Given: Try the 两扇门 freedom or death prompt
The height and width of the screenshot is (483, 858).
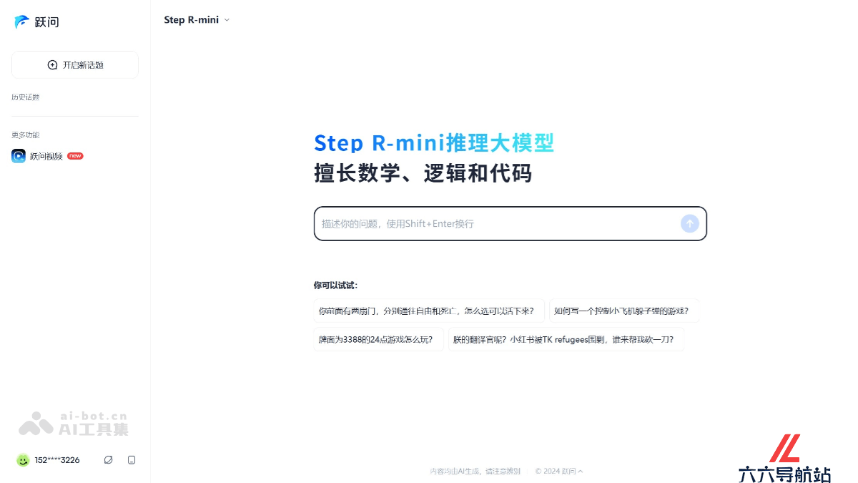Looking at the screenshot, I should pyautogui.click(x=429, y=311).
